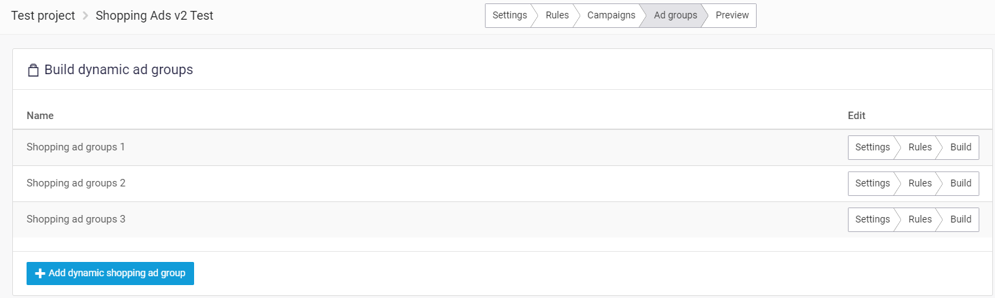Open the Preview wizard step
This screenshot has height=298, width=995.
[x=731, y=16]
